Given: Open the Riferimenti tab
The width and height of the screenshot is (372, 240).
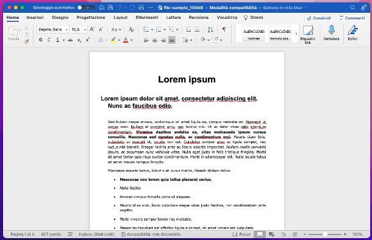Looking at the screenshot, I should (147, 18).
